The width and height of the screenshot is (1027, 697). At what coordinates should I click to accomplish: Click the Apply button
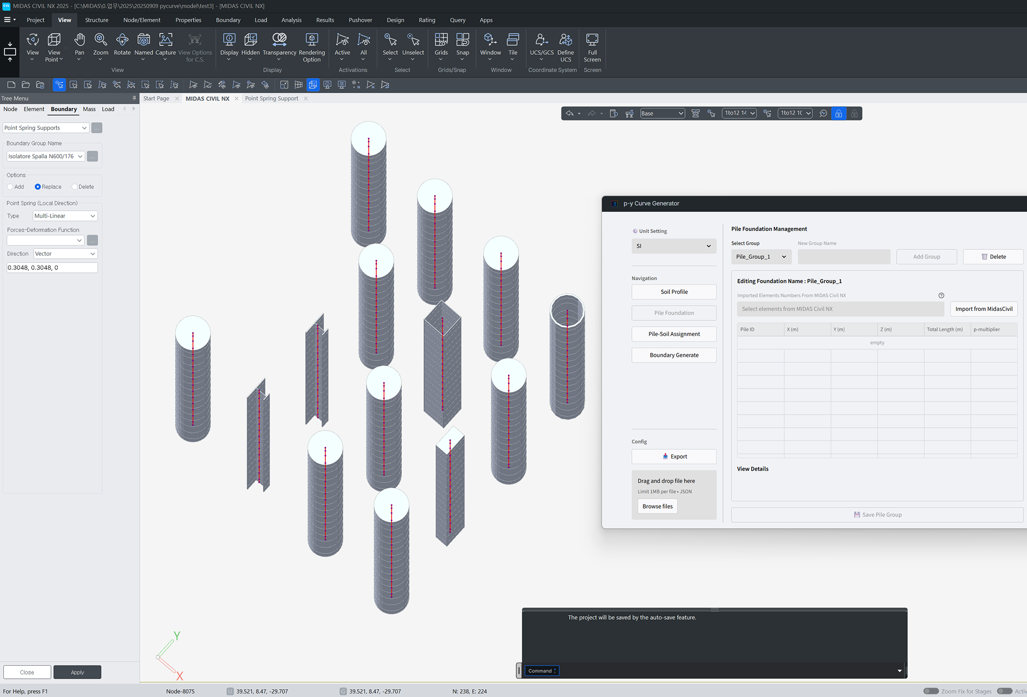coord(77,672)
